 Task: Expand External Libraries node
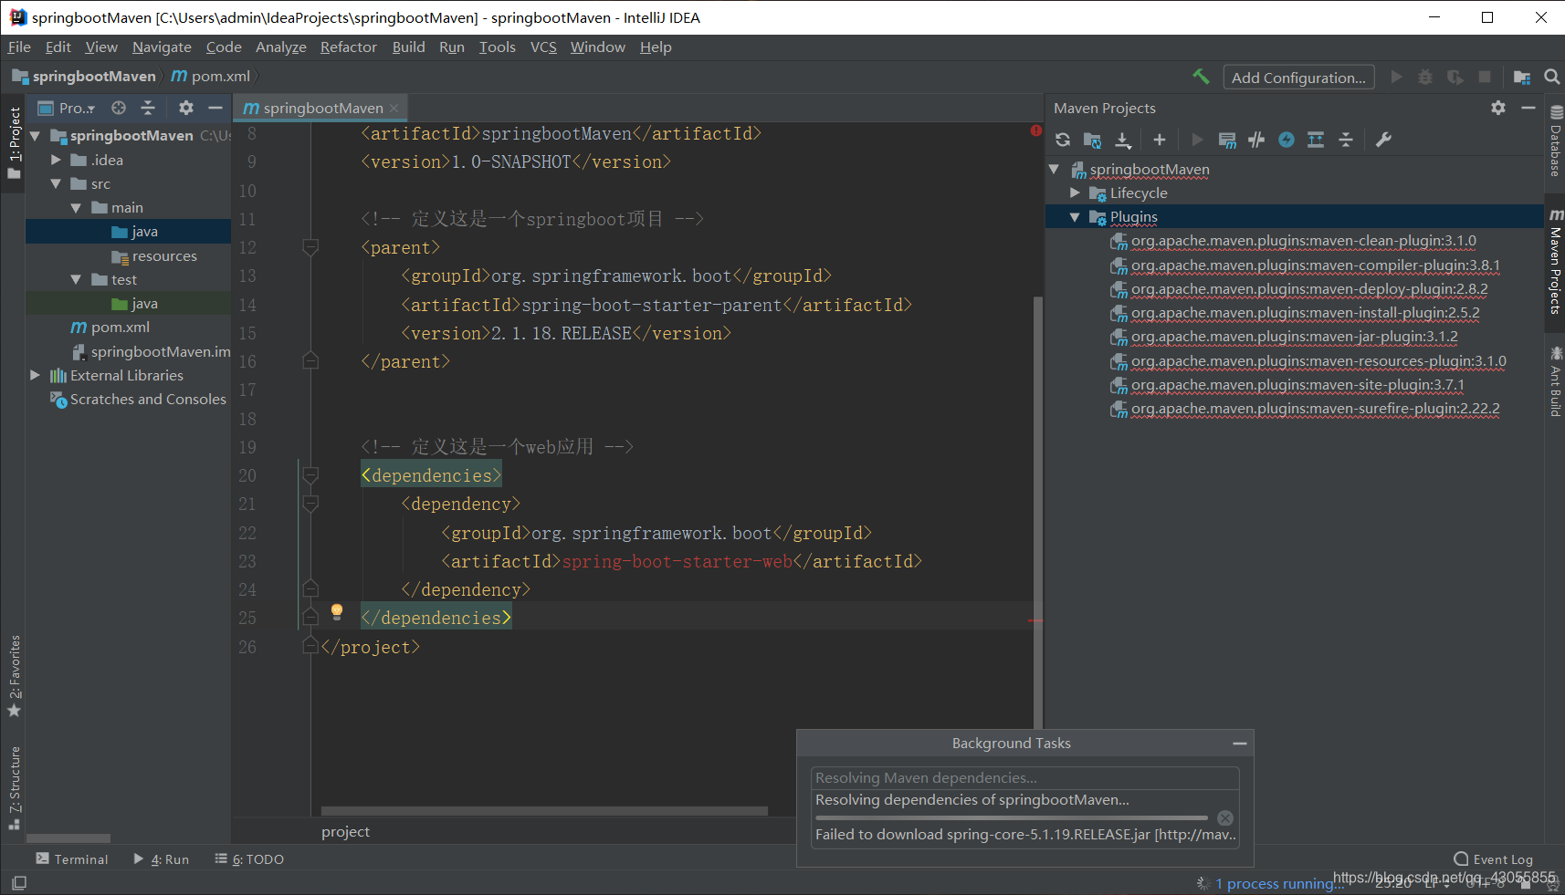tap(36, 375)
